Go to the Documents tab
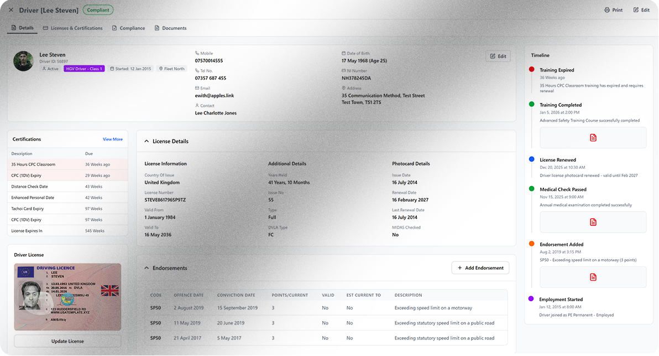Viewport: 659px width, 356px height. [170, 28]
